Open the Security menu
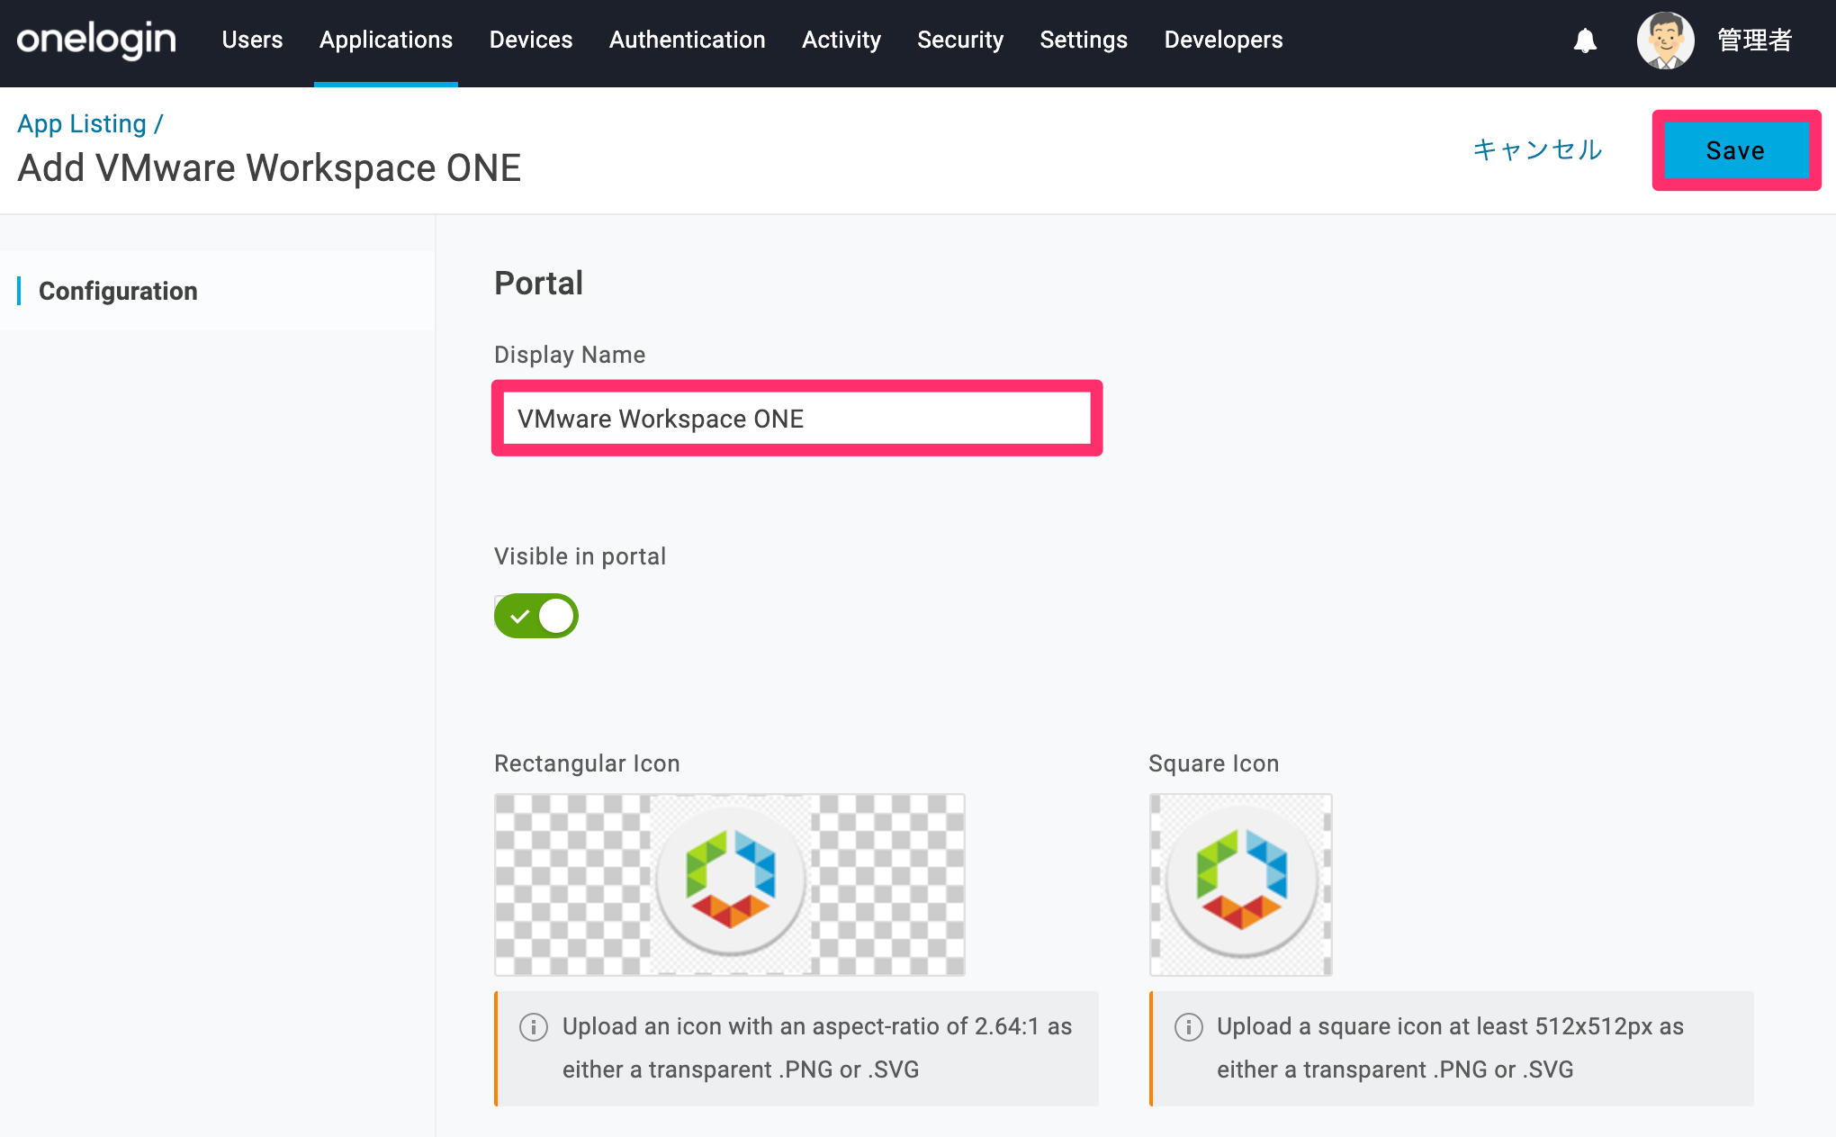Image resolution: width=1836 pixels, height=1137 pixels. pyautogui.click(x=960, y=40)
